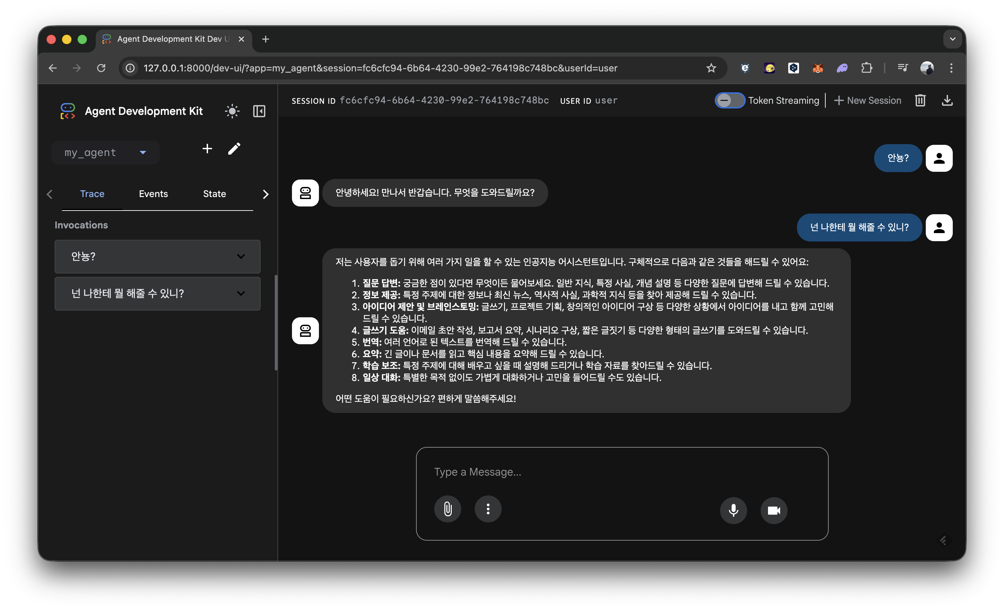Bookmark page with star icon
The height and width of the screenshot is (611, 1004).
coord(711,68)
